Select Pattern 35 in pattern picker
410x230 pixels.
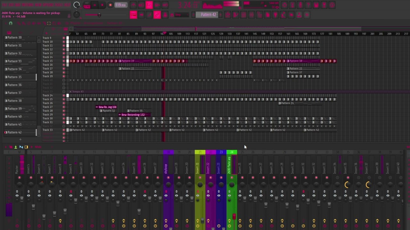[x=20, y=77]
